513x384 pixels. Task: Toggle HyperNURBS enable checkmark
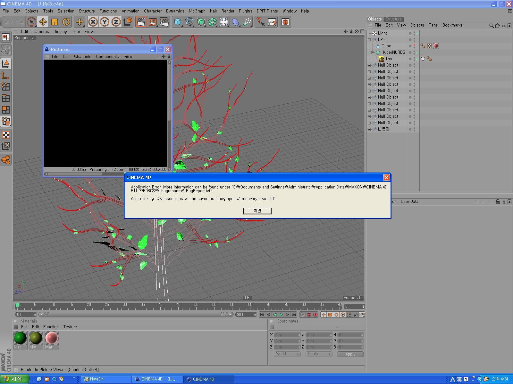pos(417,52)
